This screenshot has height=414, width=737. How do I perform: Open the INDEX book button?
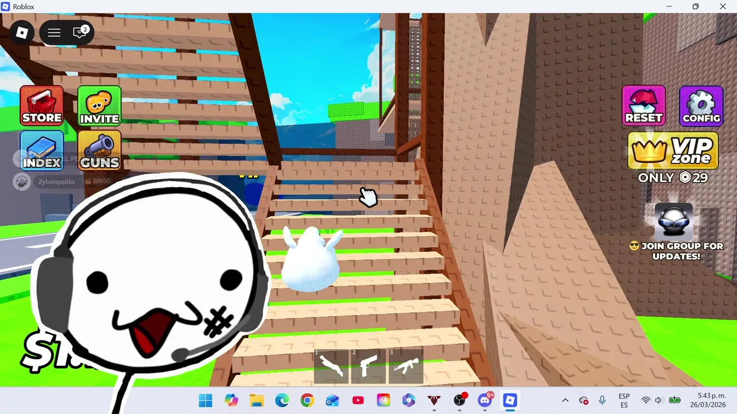coord(42,150)
